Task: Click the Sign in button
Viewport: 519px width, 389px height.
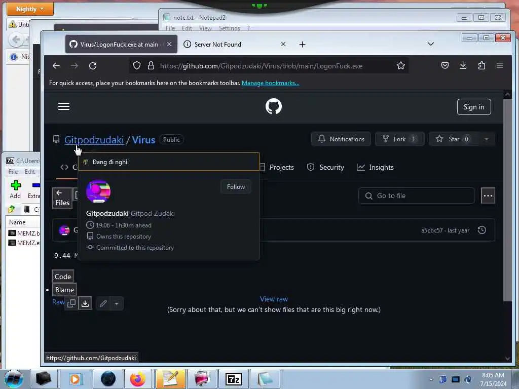Action: [x=474, y=107]
